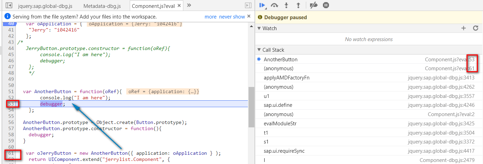Click the "more" link in the info bar
The width and height of the screenshot is (483, 164).
pos(210,17)
